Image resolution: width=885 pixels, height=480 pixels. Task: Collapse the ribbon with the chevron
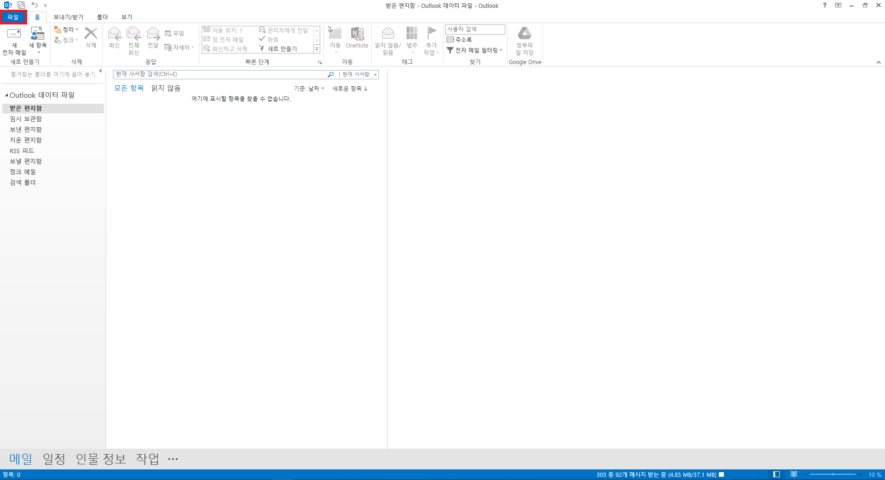pos(879,62)
